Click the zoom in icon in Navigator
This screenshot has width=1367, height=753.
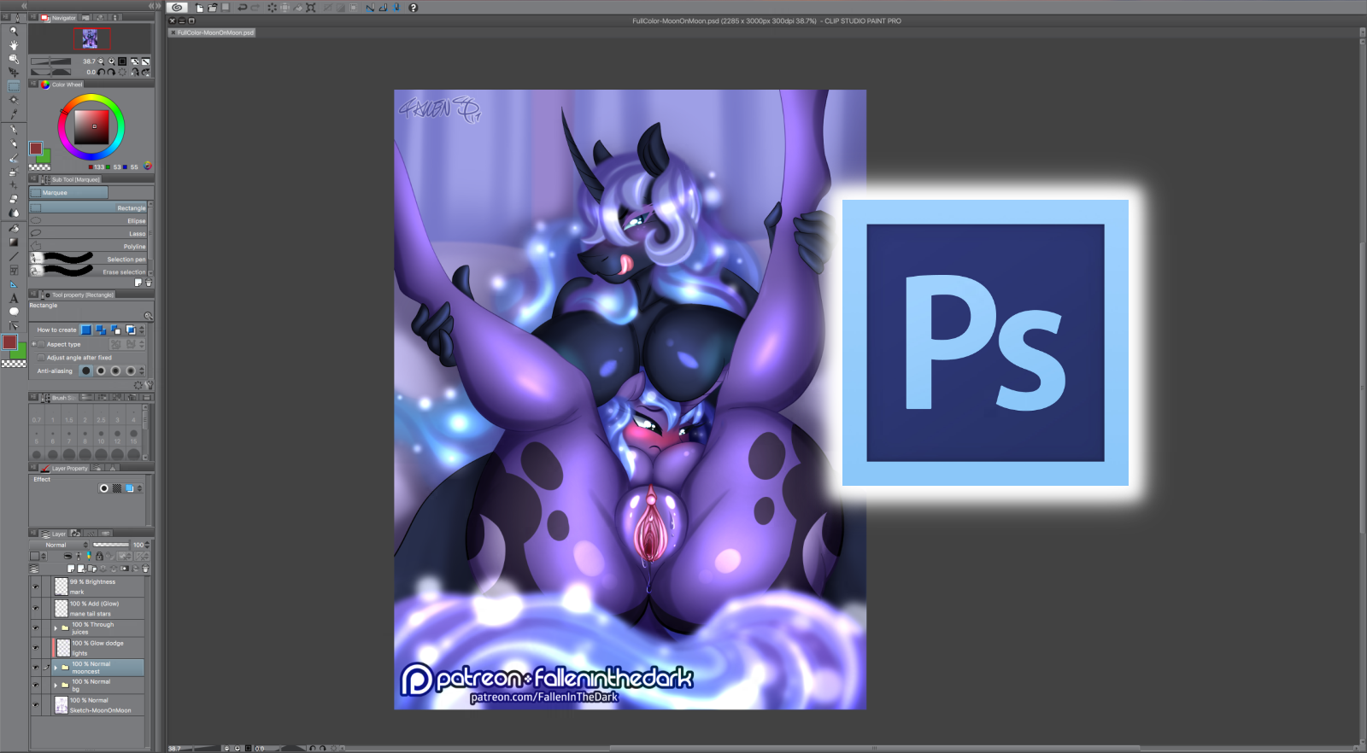click(111, 61)
